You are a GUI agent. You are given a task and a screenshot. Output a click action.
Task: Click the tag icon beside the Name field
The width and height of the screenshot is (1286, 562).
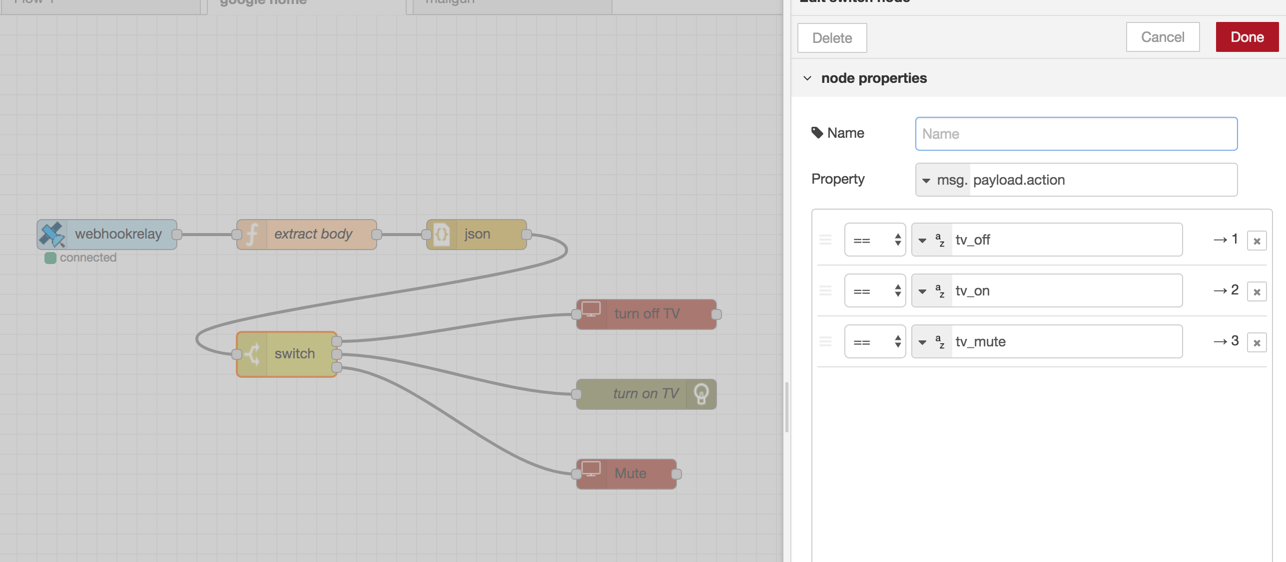point(818,132)
